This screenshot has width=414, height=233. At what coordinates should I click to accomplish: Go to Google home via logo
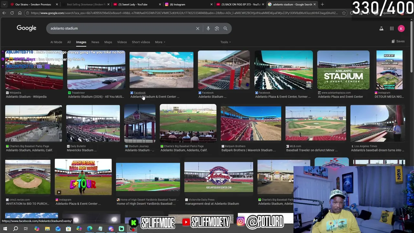point(27,28)
